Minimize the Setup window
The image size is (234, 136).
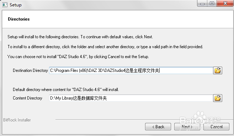click(202, 3)
